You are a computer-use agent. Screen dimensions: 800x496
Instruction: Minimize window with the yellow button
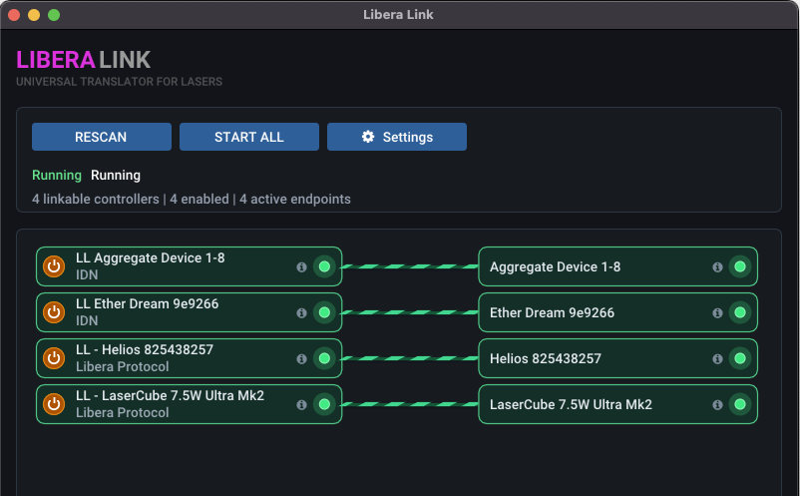pos(34,15)
